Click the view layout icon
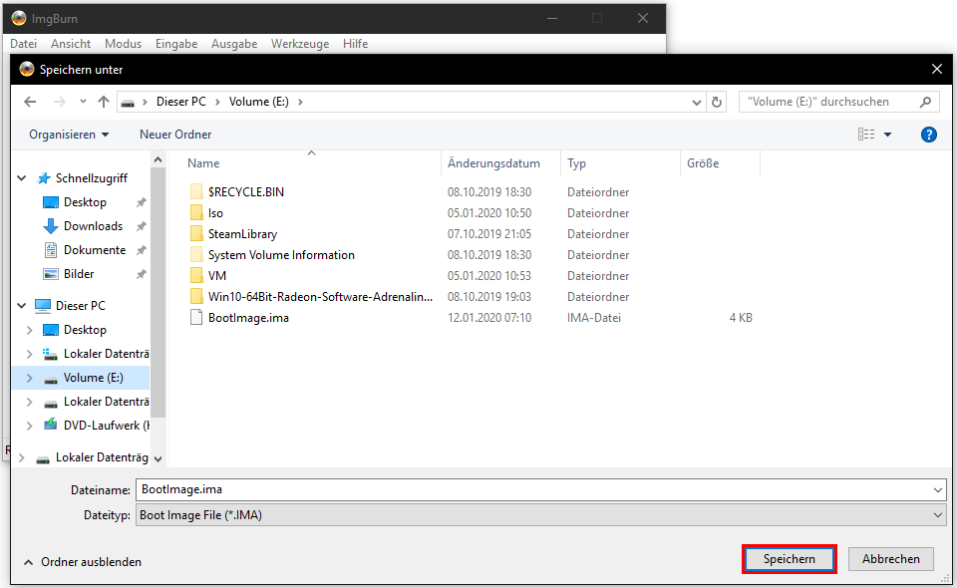957x588 pixels. click(x=866, y=135)
